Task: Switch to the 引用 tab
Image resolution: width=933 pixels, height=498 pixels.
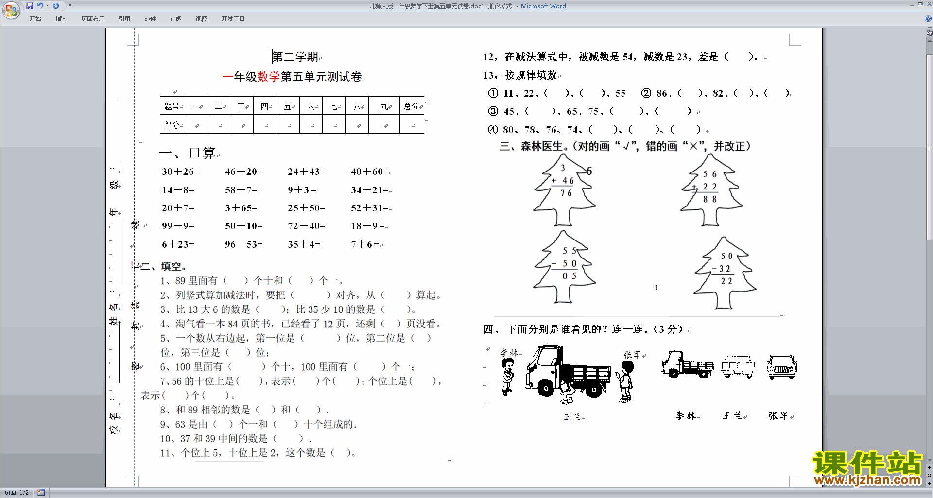Action: tap(124, 19)
